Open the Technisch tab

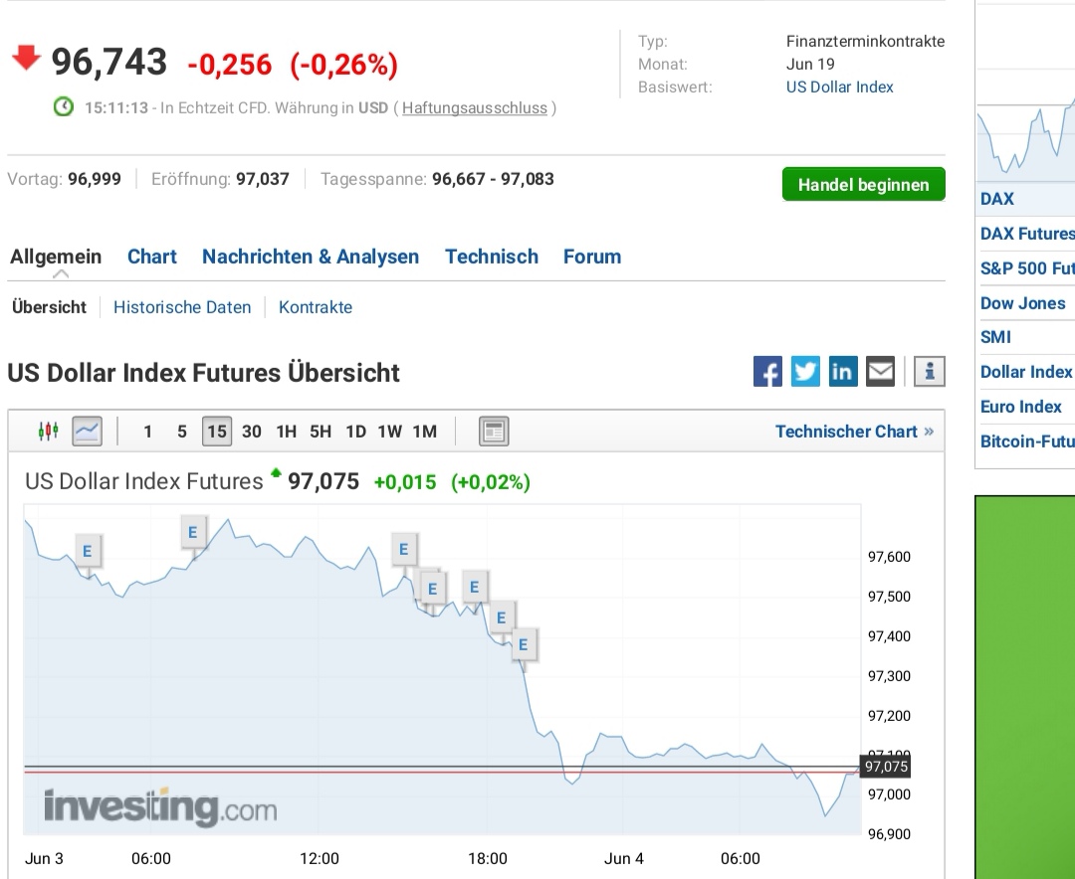pyautogui.click(x=492, y=257)
